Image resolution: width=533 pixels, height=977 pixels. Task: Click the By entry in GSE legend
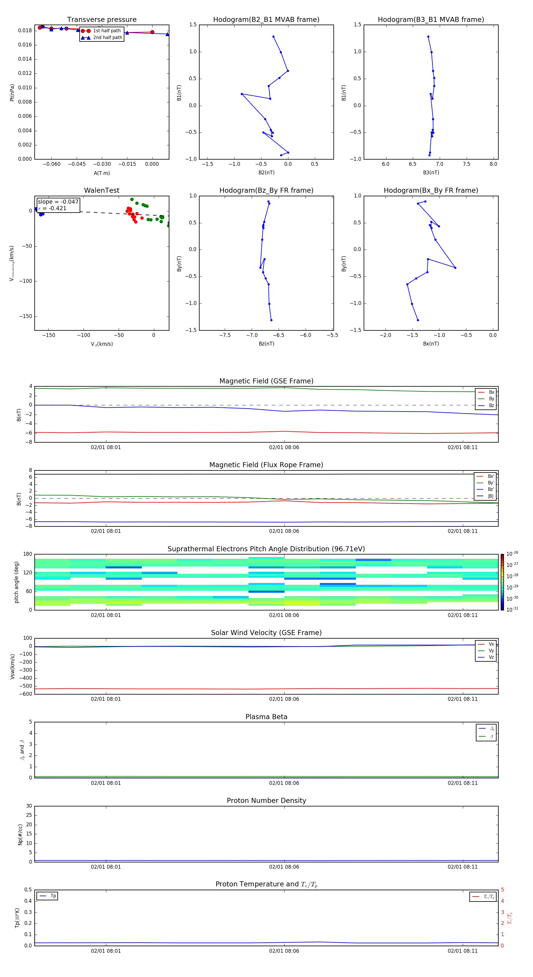pyautogui.click(x=486, y=398)
